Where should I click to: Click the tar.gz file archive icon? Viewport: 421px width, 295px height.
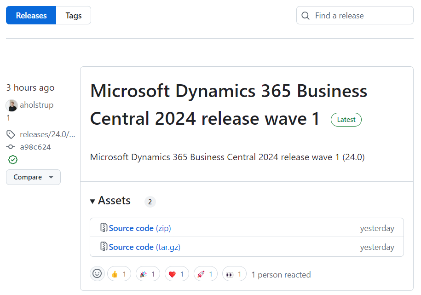coord(104,246)
